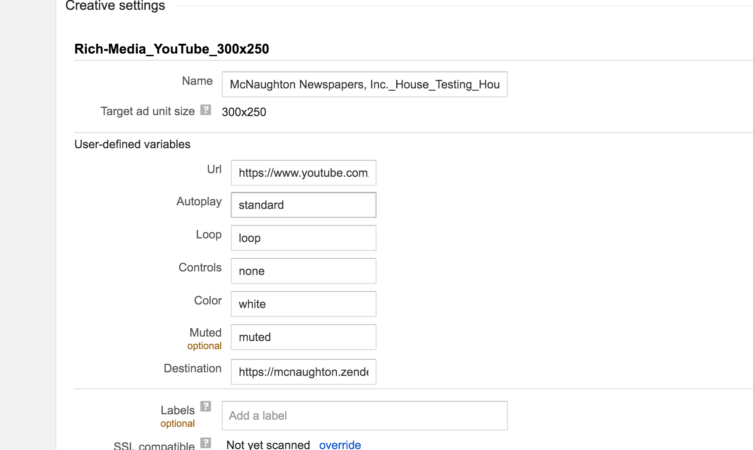Select the Muted variable input box
Screen dimensions: 753x450
coord(303,337)
